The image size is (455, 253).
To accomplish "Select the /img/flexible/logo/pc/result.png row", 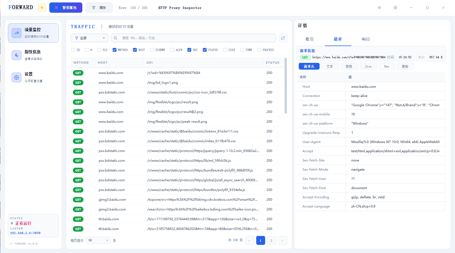I will coord(178,102).
